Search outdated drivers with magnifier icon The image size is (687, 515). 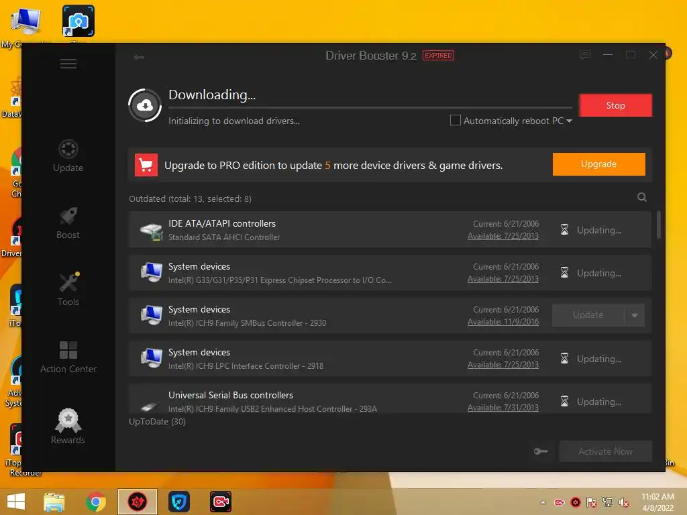point(642,197)
